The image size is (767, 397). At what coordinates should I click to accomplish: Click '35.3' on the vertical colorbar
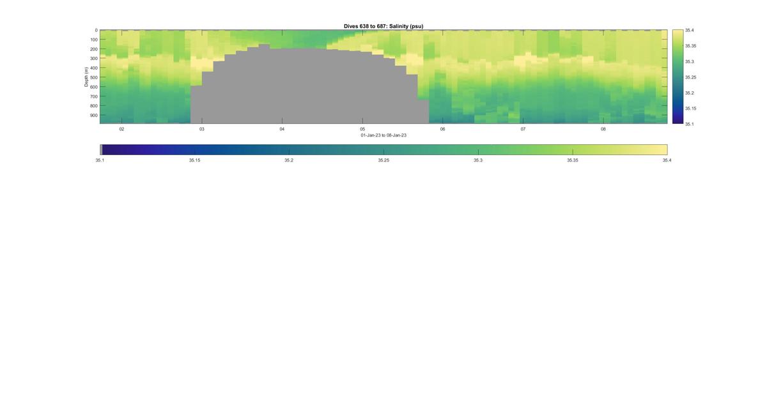[x=690, y=61]
